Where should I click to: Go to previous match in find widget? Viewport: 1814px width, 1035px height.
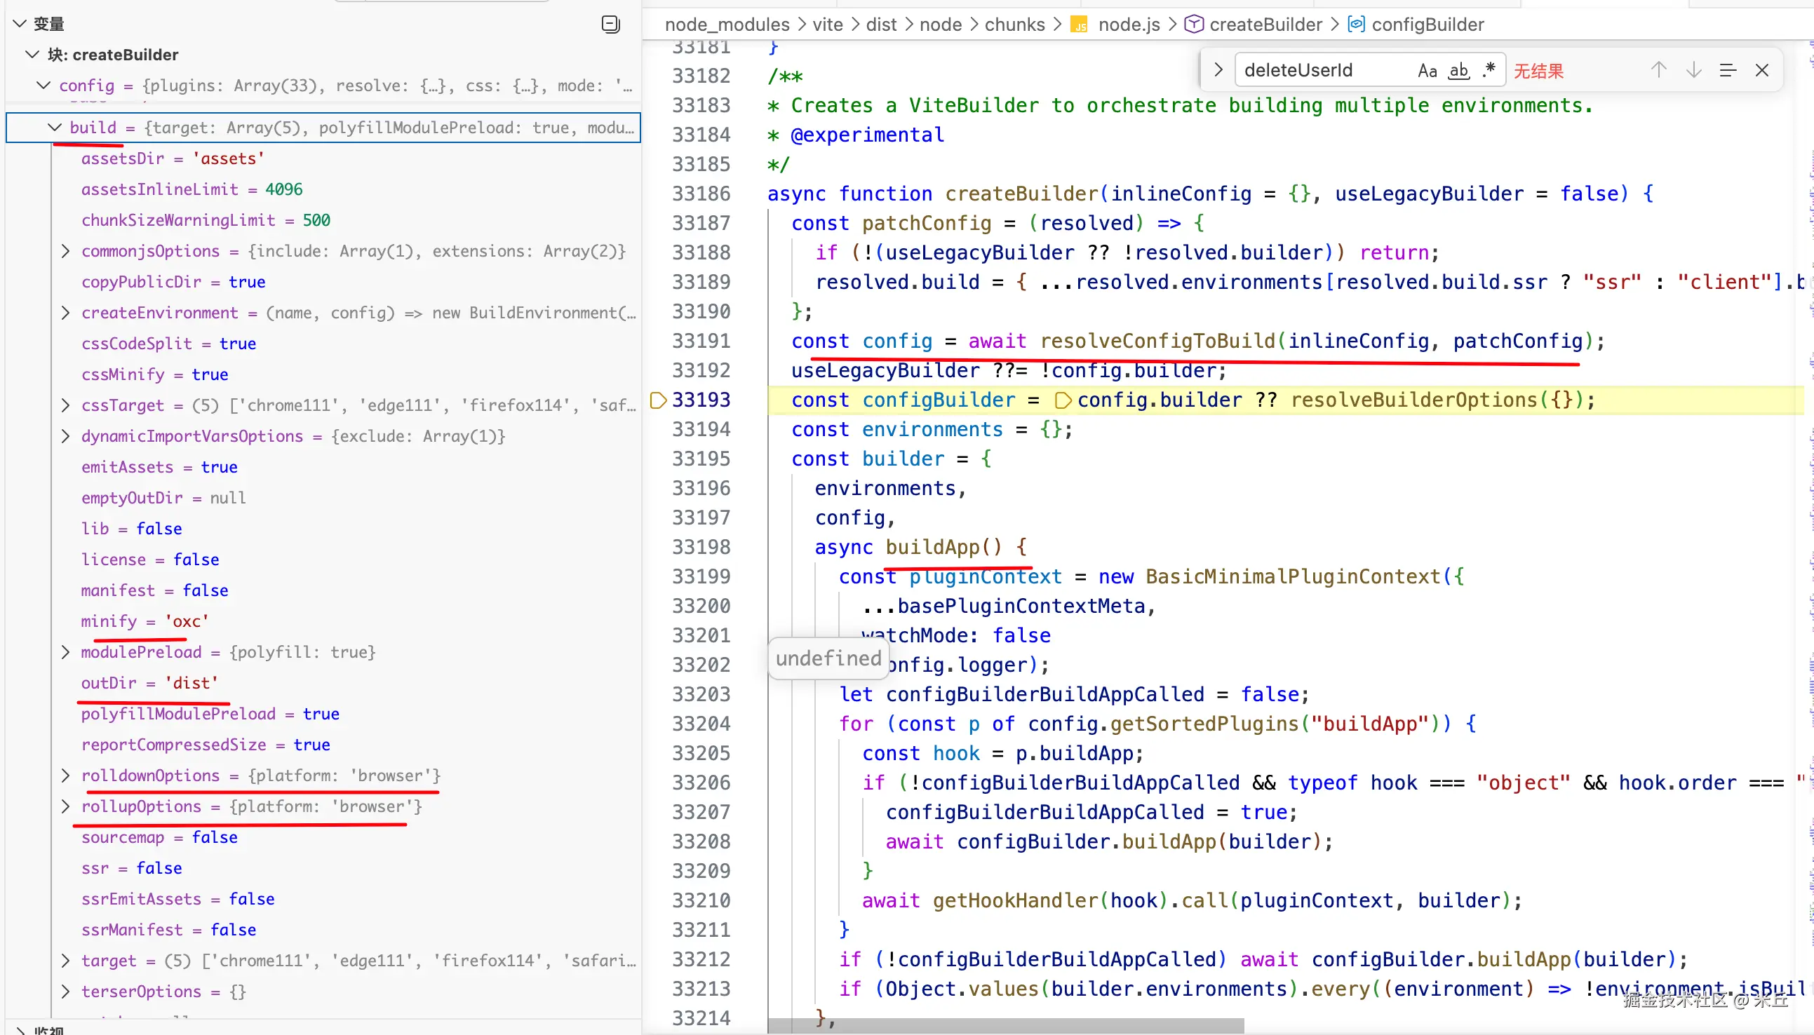pos(1658,70)
